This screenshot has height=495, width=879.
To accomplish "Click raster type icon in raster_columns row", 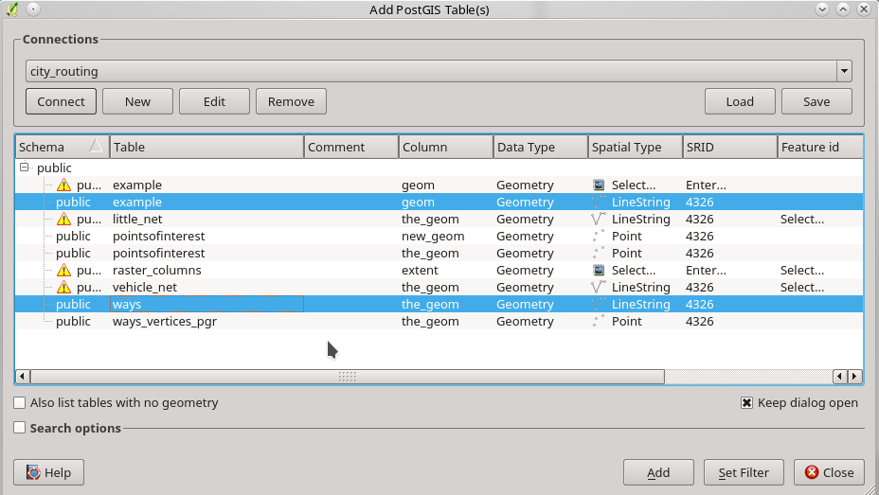I will [599, 270].
